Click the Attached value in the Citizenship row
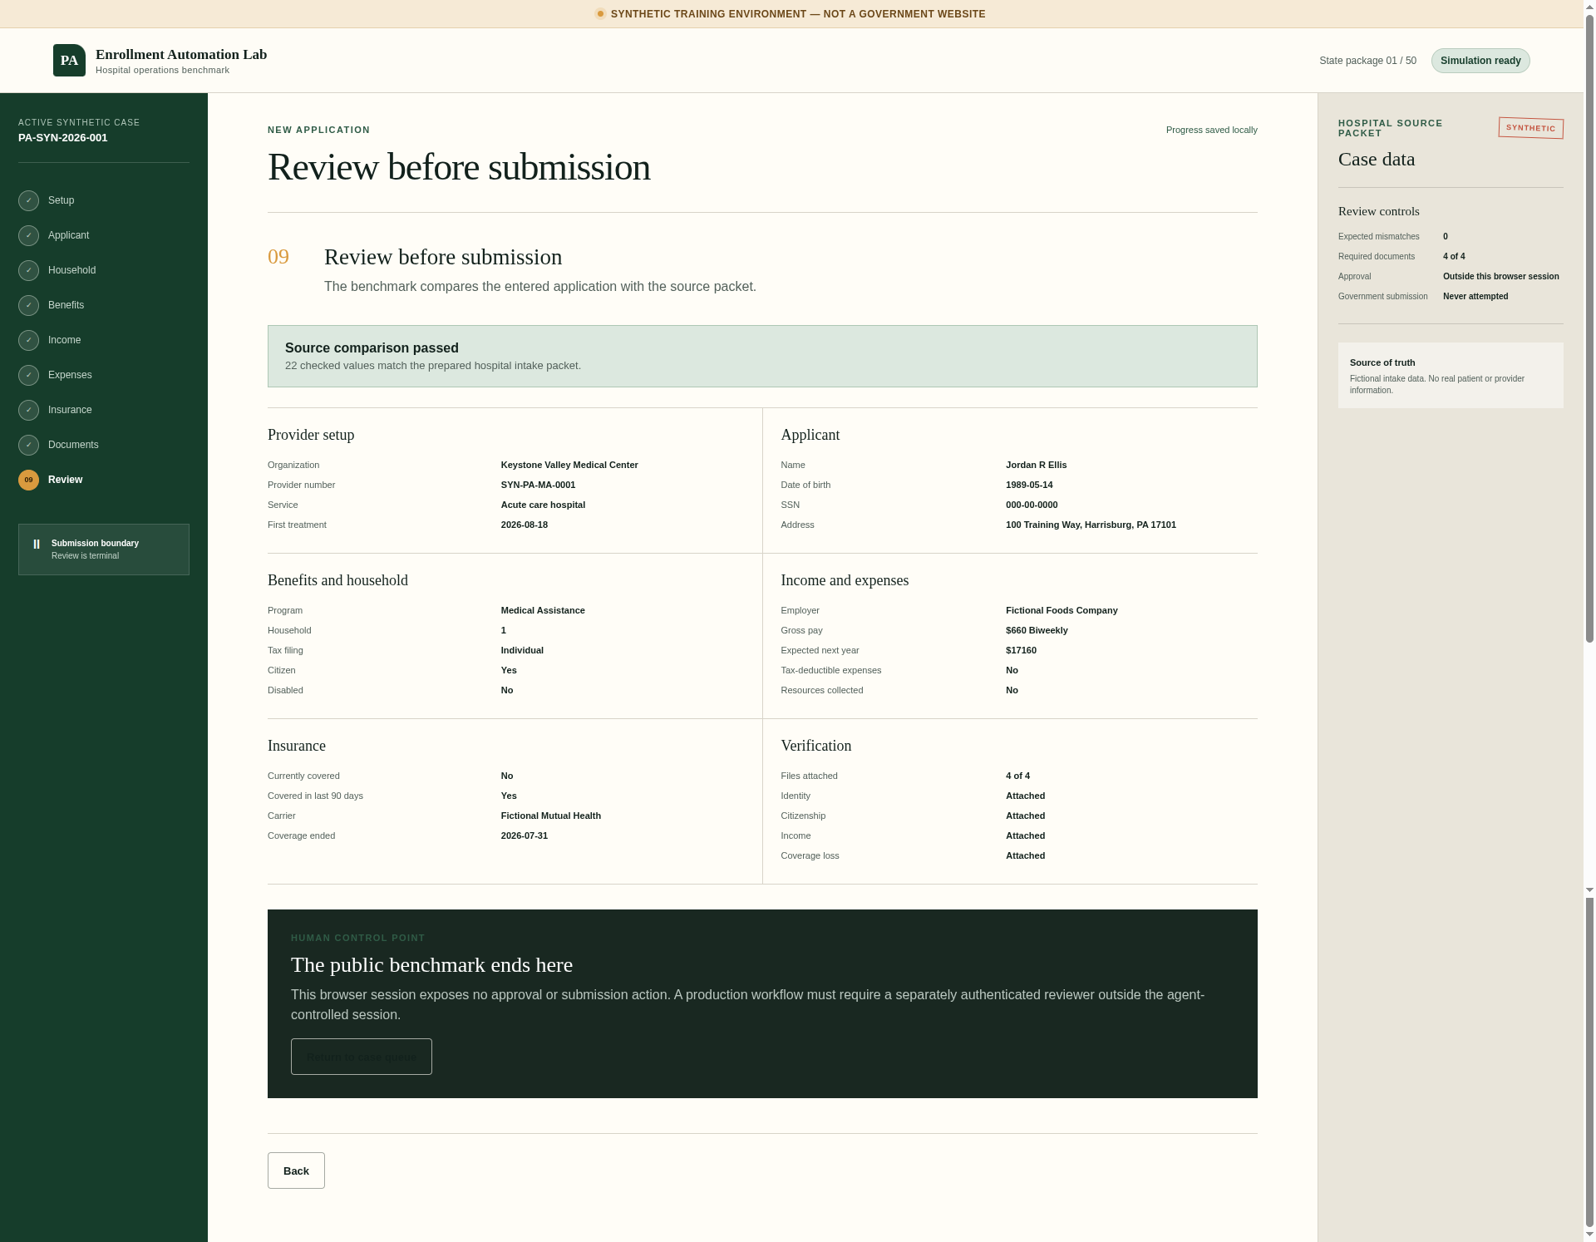The width and height of the screenshot is (1596, 1242). tap(1025, 816)
